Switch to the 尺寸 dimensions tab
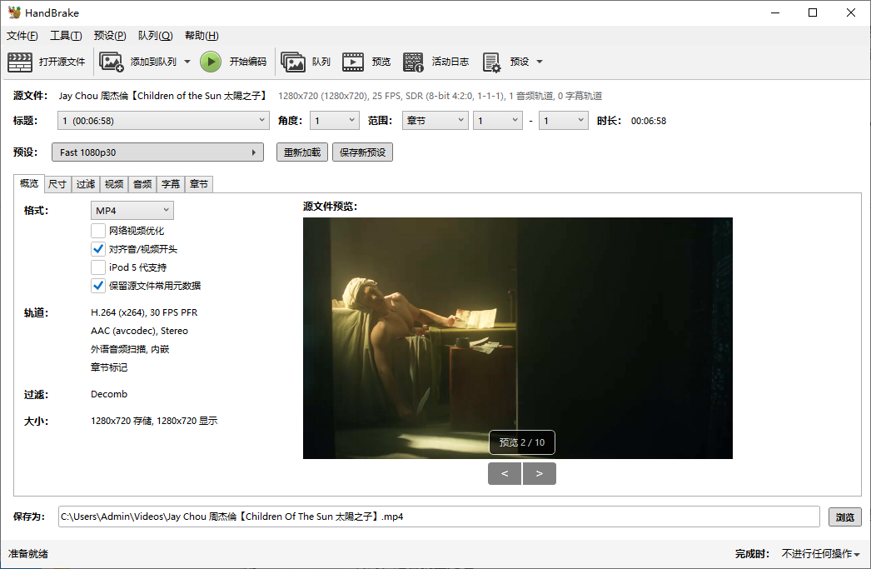The image size is (871, 569). (x=57, y=184)
